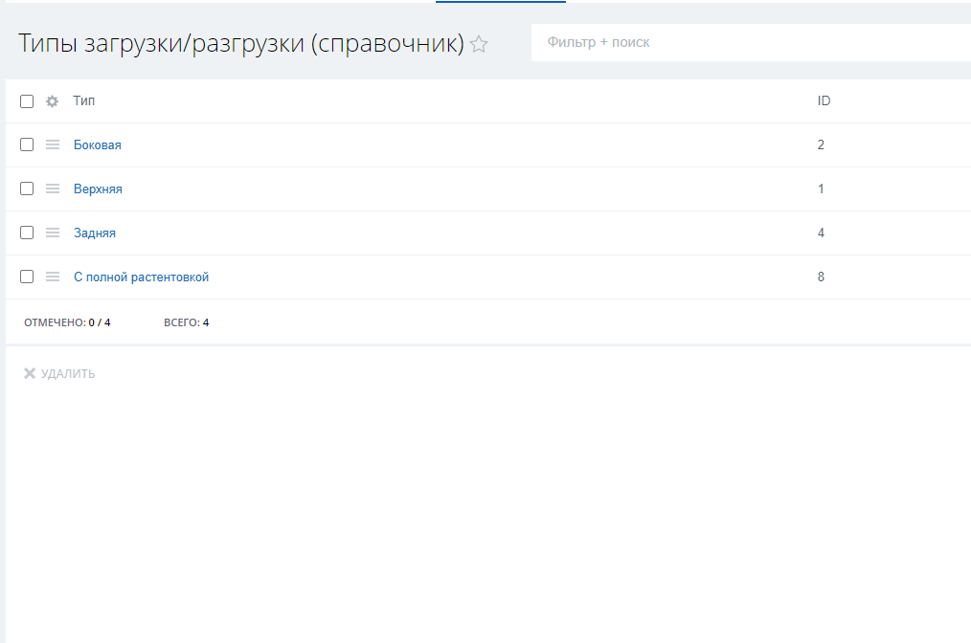Check the С полной растентовкой row checkbox

(x=27, y=277)
